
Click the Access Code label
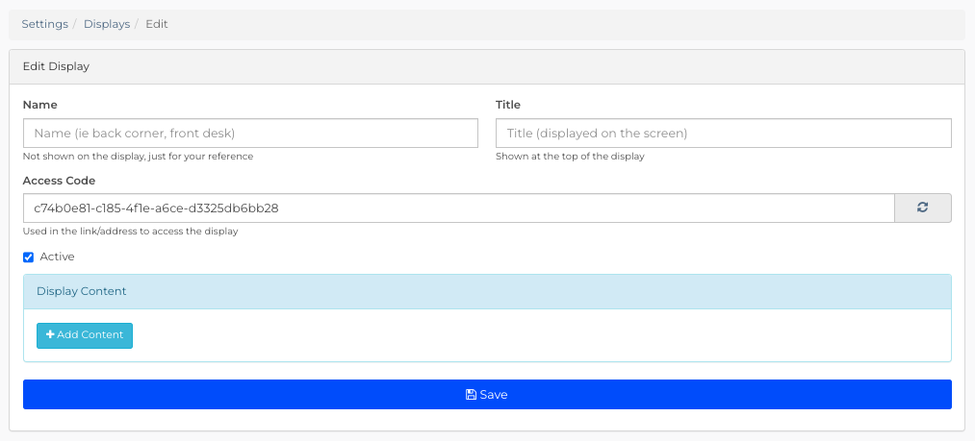pyautogui.click(x=59, y=181)
